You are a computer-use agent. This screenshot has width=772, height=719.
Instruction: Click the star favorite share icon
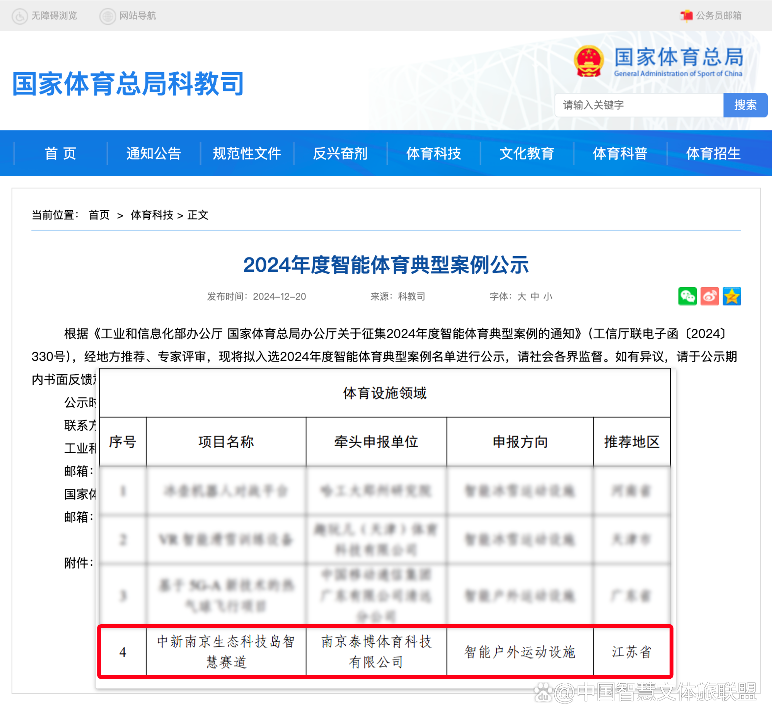[x=732, y=296]
